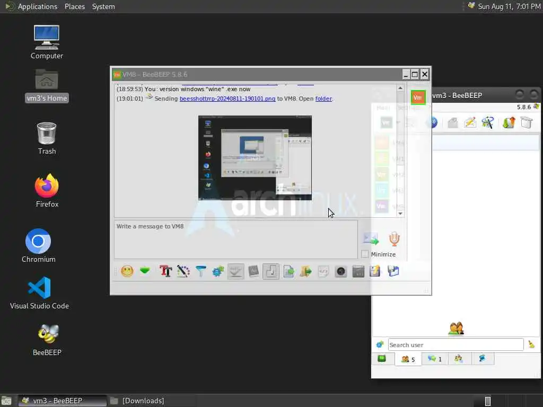
Task: Open the Computer desktop icon
Action: point(47,42)
